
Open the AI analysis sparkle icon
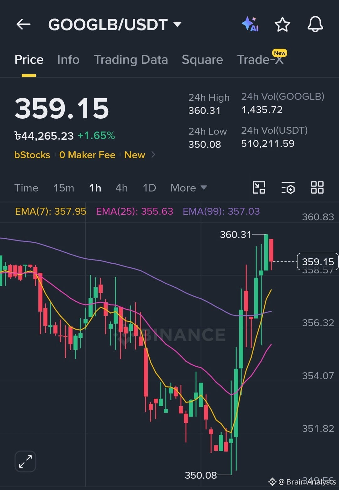pyautogui.click(x=250, y=24)
